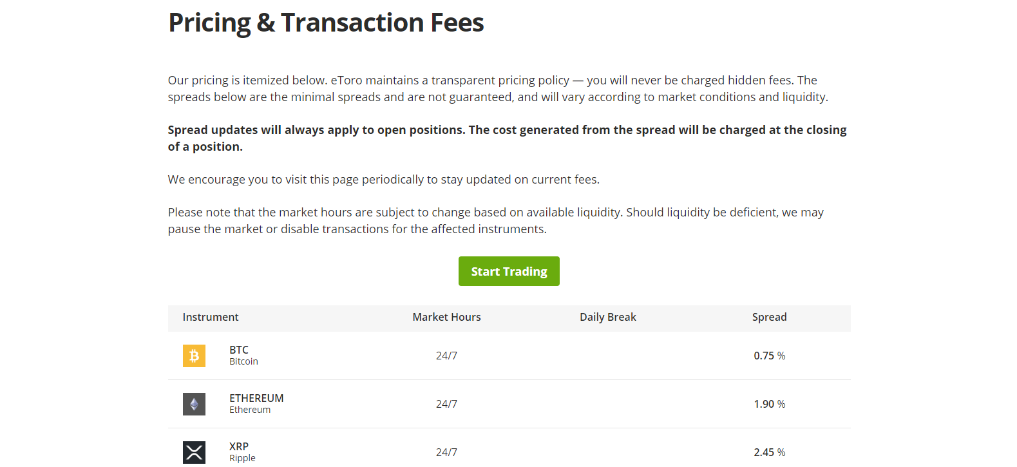The image size is (1017, 467).
Task: Click the Daily Break column header
Action: tap(608, 317)
